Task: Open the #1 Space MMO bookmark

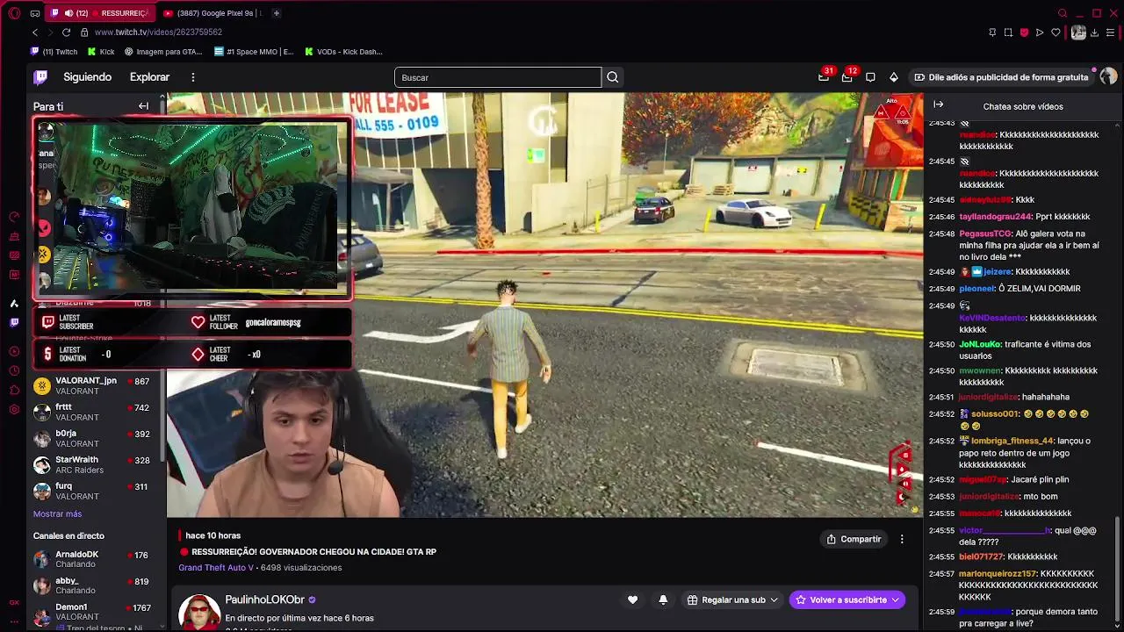Action: [254, 52]
